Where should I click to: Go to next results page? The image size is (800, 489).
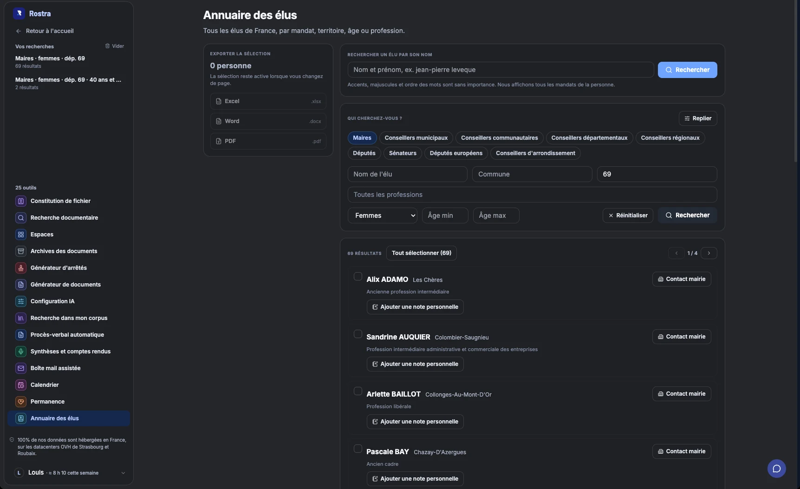[709, 253]
